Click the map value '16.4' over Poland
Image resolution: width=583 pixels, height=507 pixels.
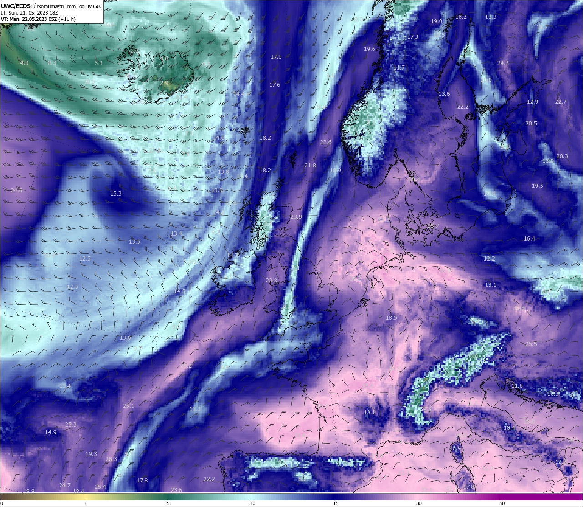[x=529, y=239]
